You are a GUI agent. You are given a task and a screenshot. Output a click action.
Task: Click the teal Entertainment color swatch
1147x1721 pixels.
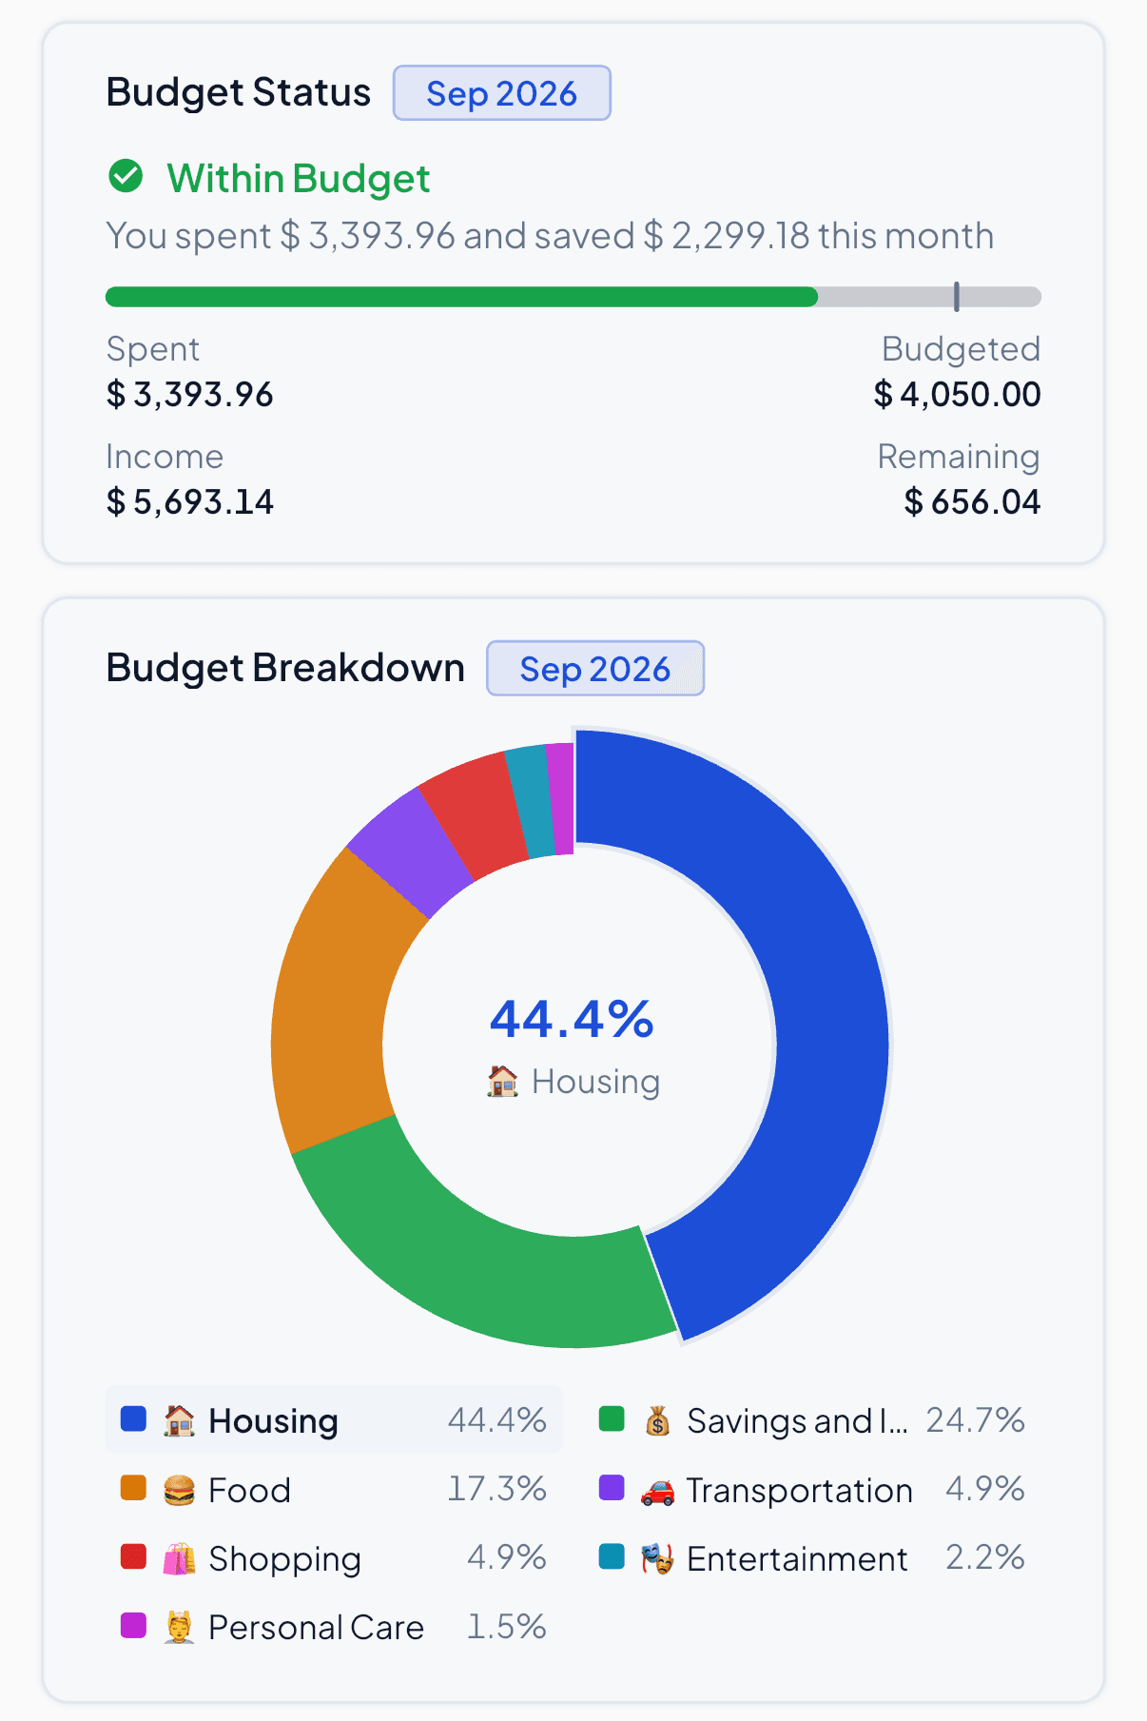[612, 1556]
